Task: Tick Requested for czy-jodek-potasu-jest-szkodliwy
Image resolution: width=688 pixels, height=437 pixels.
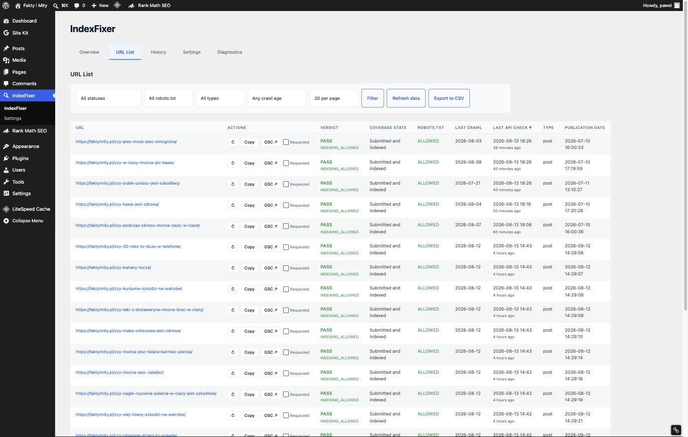Action: tap(286, 184)
